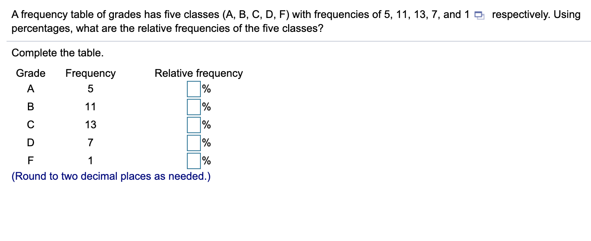Click the frequency value 13 for grade C

[91, 124]
